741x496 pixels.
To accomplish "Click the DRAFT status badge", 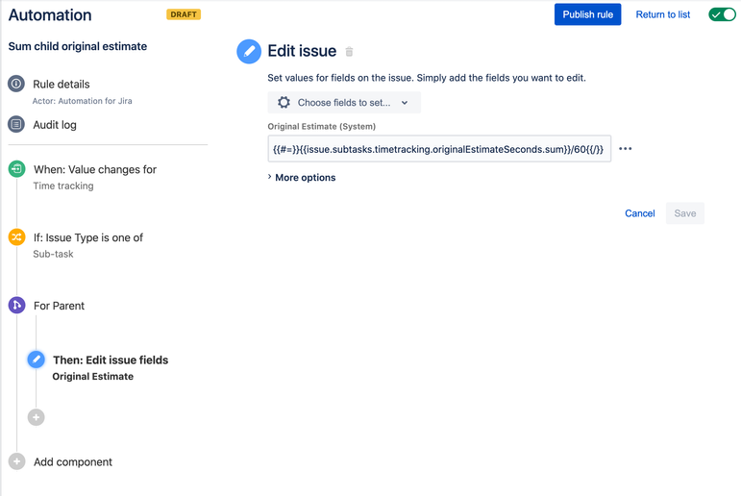I will 184,14.
